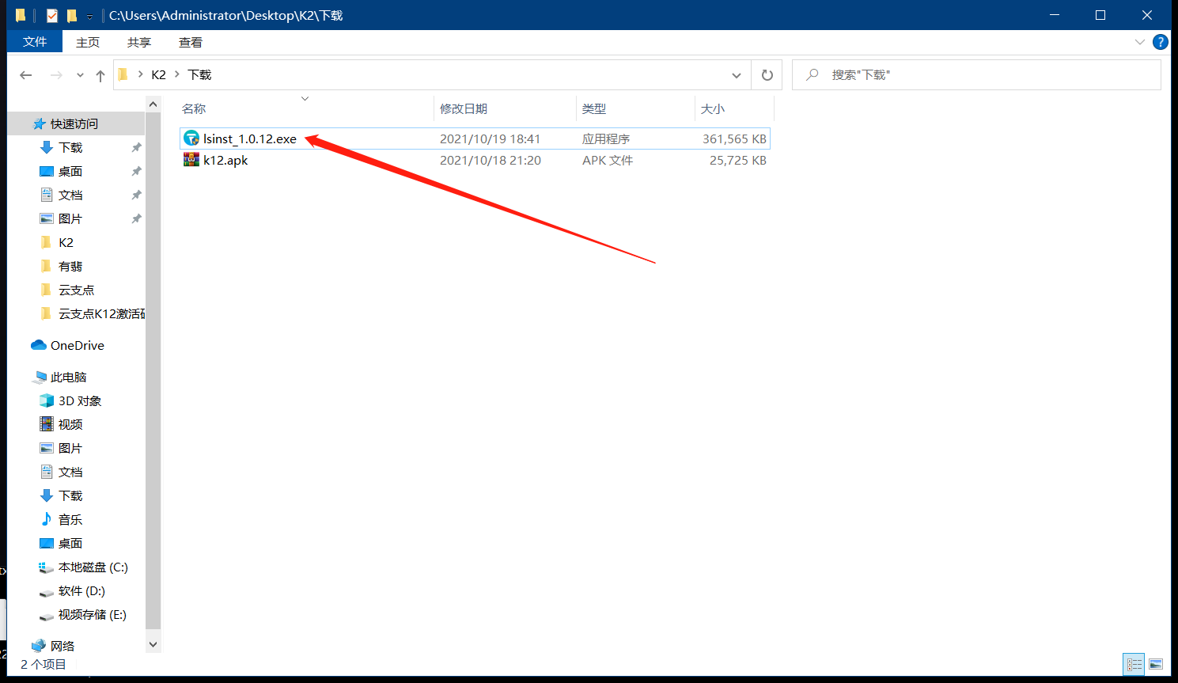Expand the address bar history dropdown
Viewport: 1178px width, 683px height.
click(x=737, y=75)
